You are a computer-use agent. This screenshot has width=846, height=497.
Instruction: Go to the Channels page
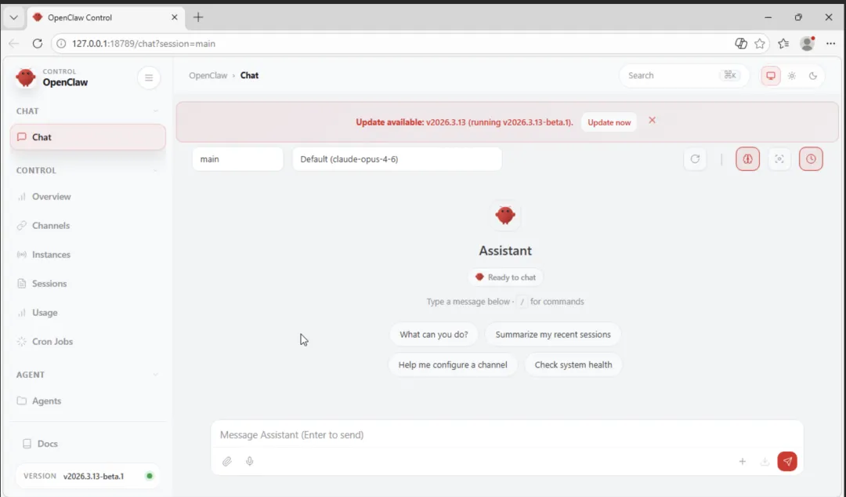(88, 226)
